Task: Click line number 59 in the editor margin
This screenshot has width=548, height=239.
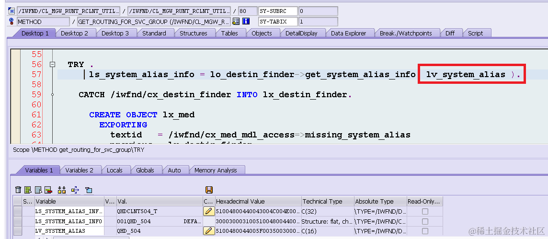Action: 36,94
